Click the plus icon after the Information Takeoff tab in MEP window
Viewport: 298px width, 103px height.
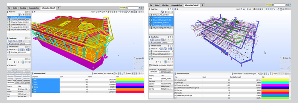203,5
